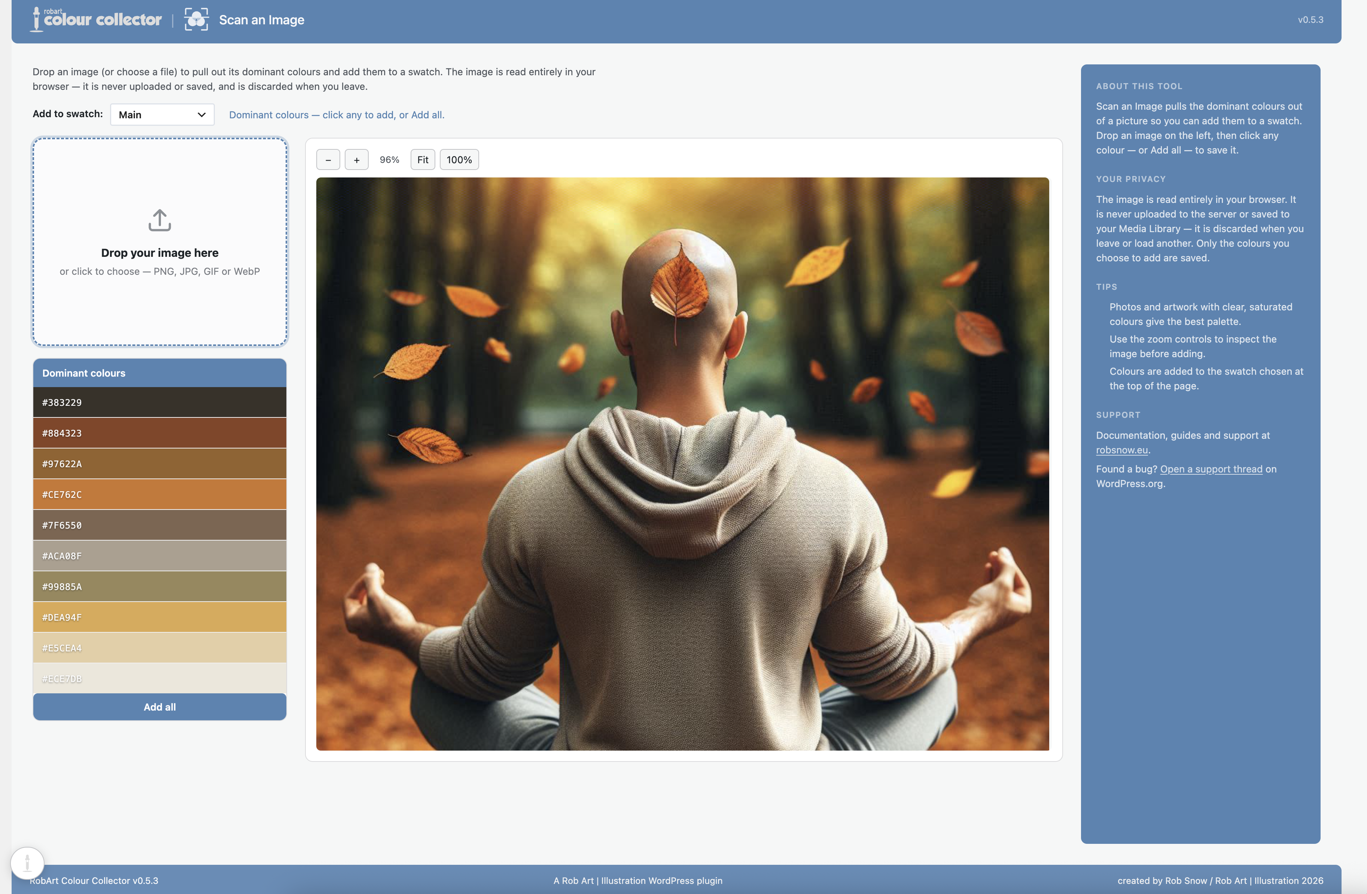Click the 'Dominant colours — click any to add' hint
The height and width of the screenshot is (894, 1367).
[337, 115]
